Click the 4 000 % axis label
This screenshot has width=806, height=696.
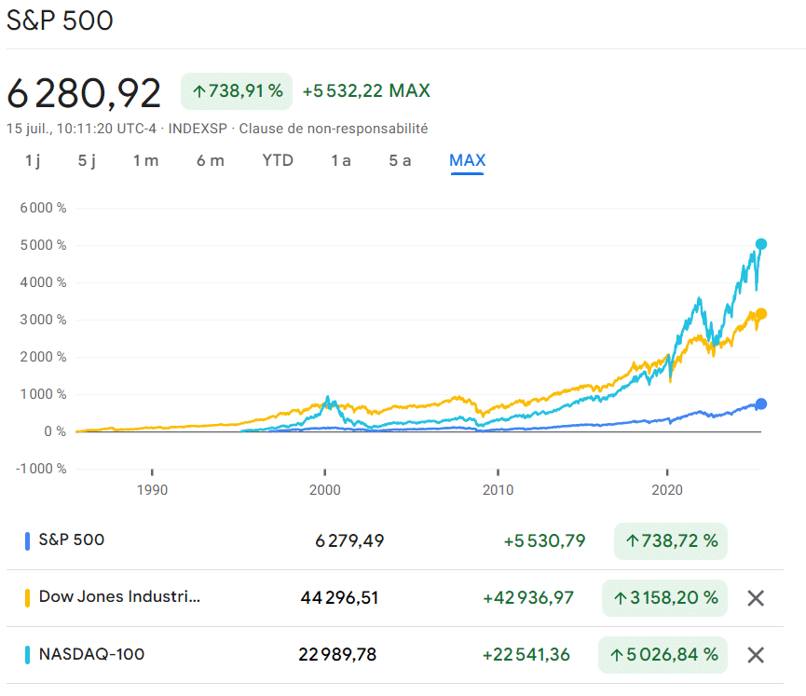(x=43, y=282)
